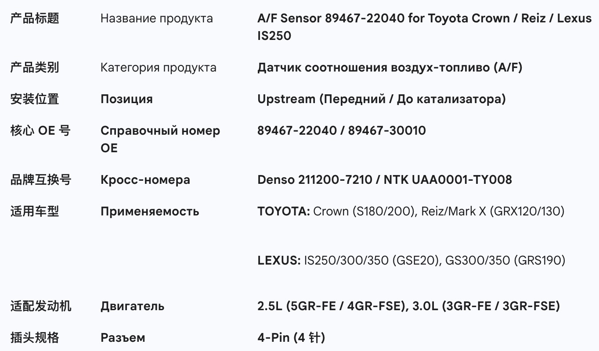Image resolution: width=599 pixels, height=351 pixels.
Task: Click the 安装位置 label
Action: [x=35, y=99]
